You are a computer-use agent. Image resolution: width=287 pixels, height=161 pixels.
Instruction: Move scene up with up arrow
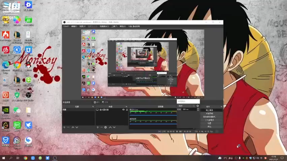[x=73, y=127]
